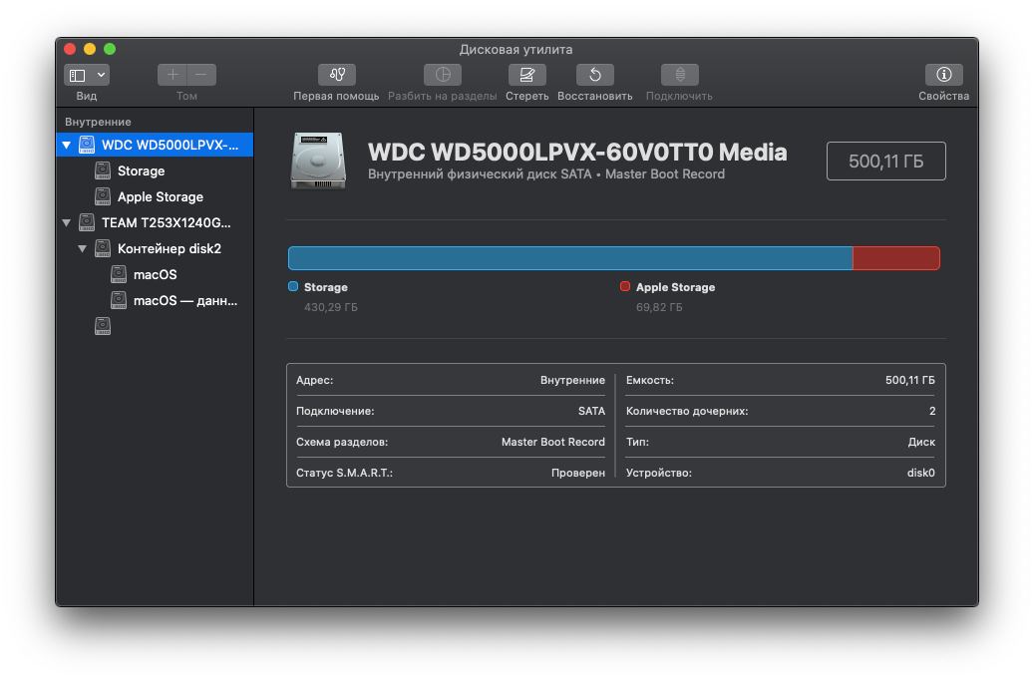Click the red Apple Storage legend swatch
Screen dimensions: 1034x680
click(x=625, y=286)
